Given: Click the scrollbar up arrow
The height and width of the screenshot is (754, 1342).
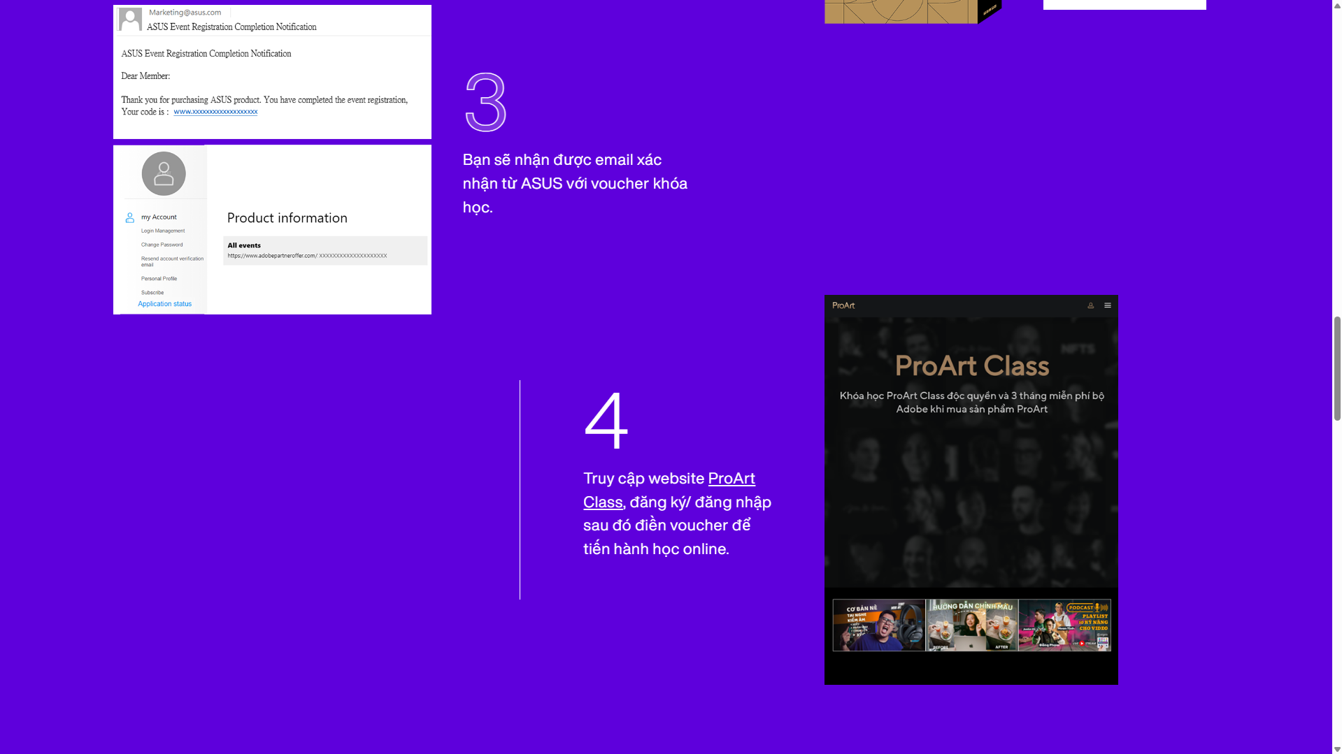Looking at the screenshot, I should [x=1337, y=4].
